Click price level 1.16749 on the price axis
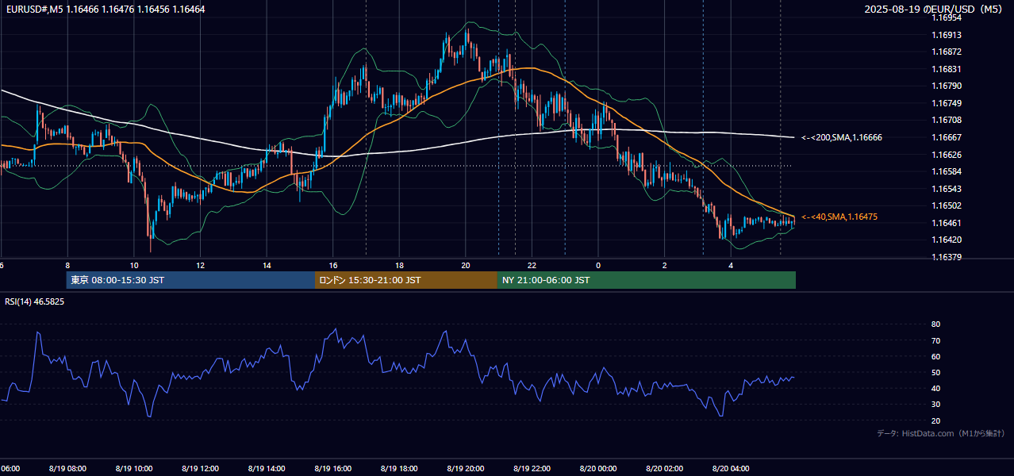This screenshot has width=1014, height=476. pos(946,103)
